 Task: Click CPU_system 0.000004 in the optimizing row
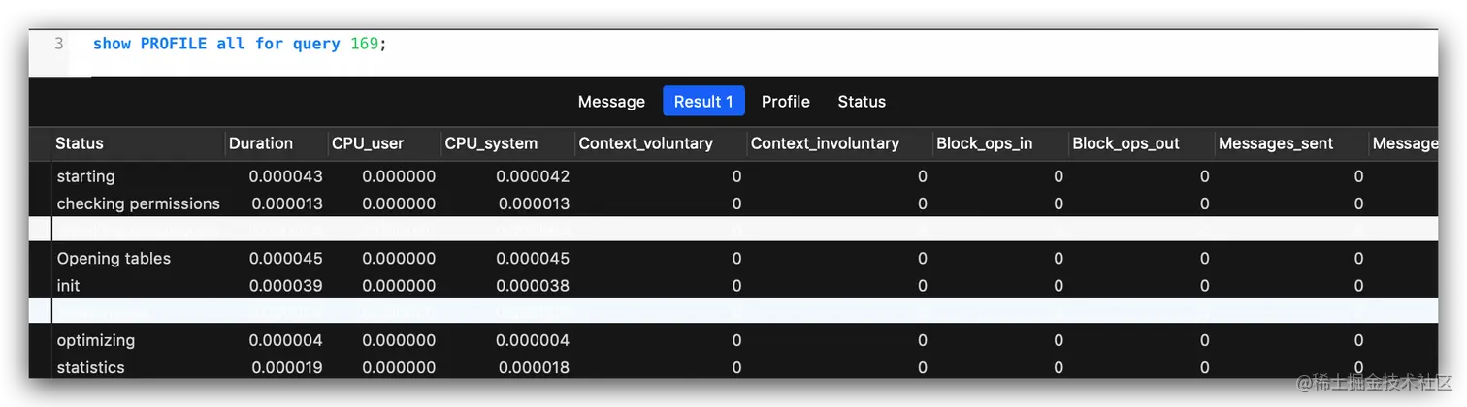(533, 340)
